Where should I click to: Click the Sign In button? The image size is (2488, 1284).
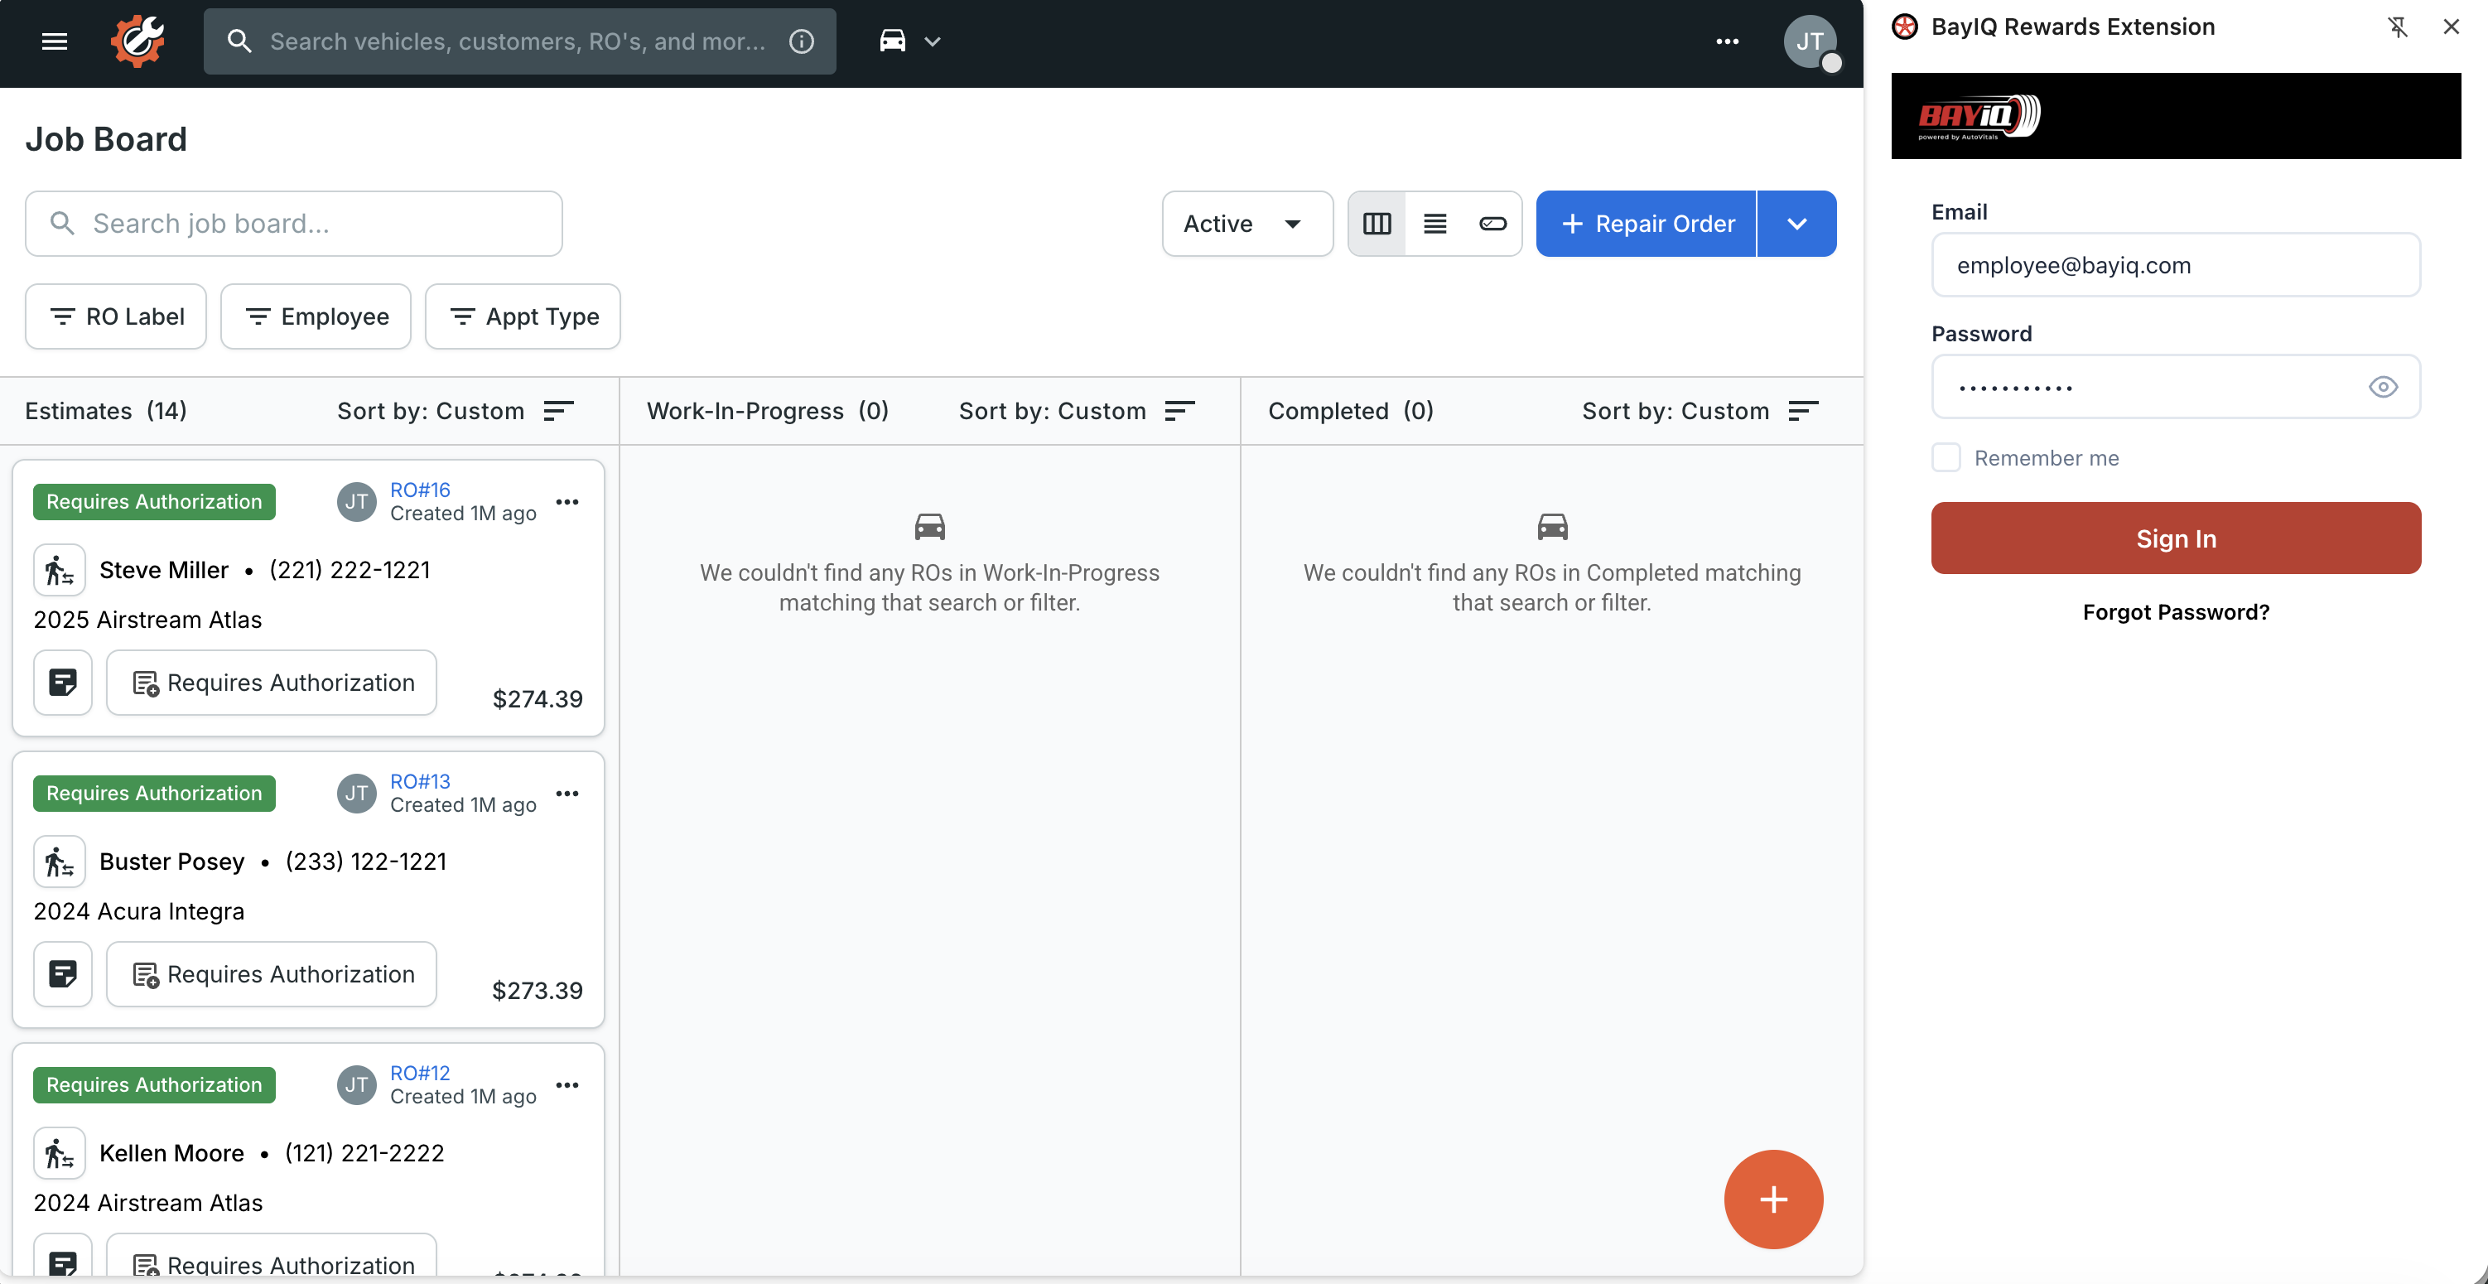(2175, 538)
